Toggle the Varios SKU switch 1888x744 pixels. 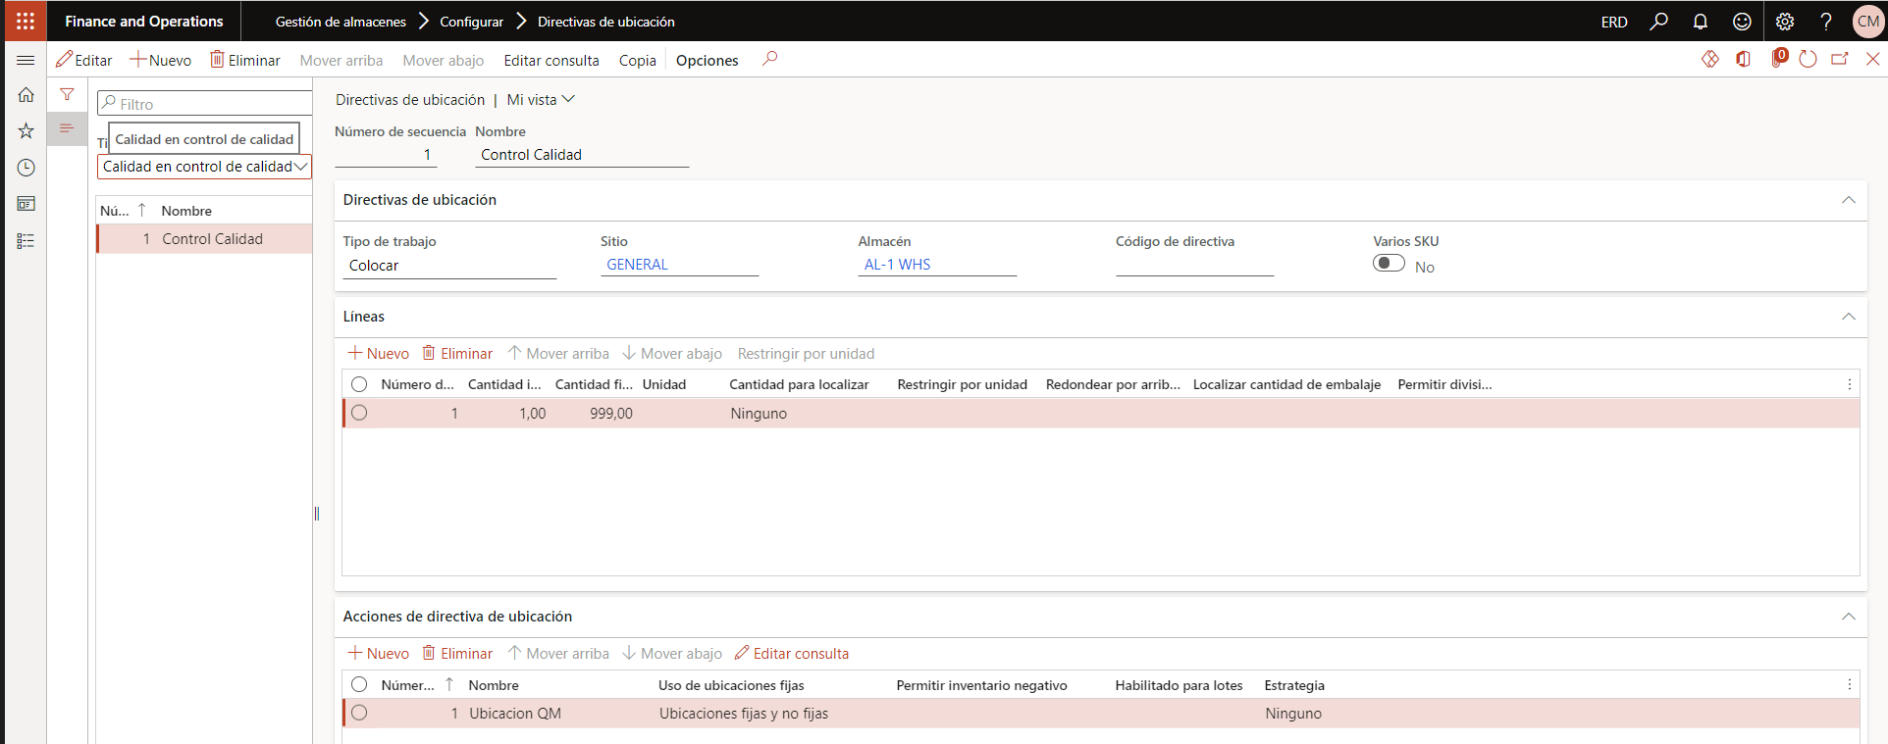click(1389, 263)
